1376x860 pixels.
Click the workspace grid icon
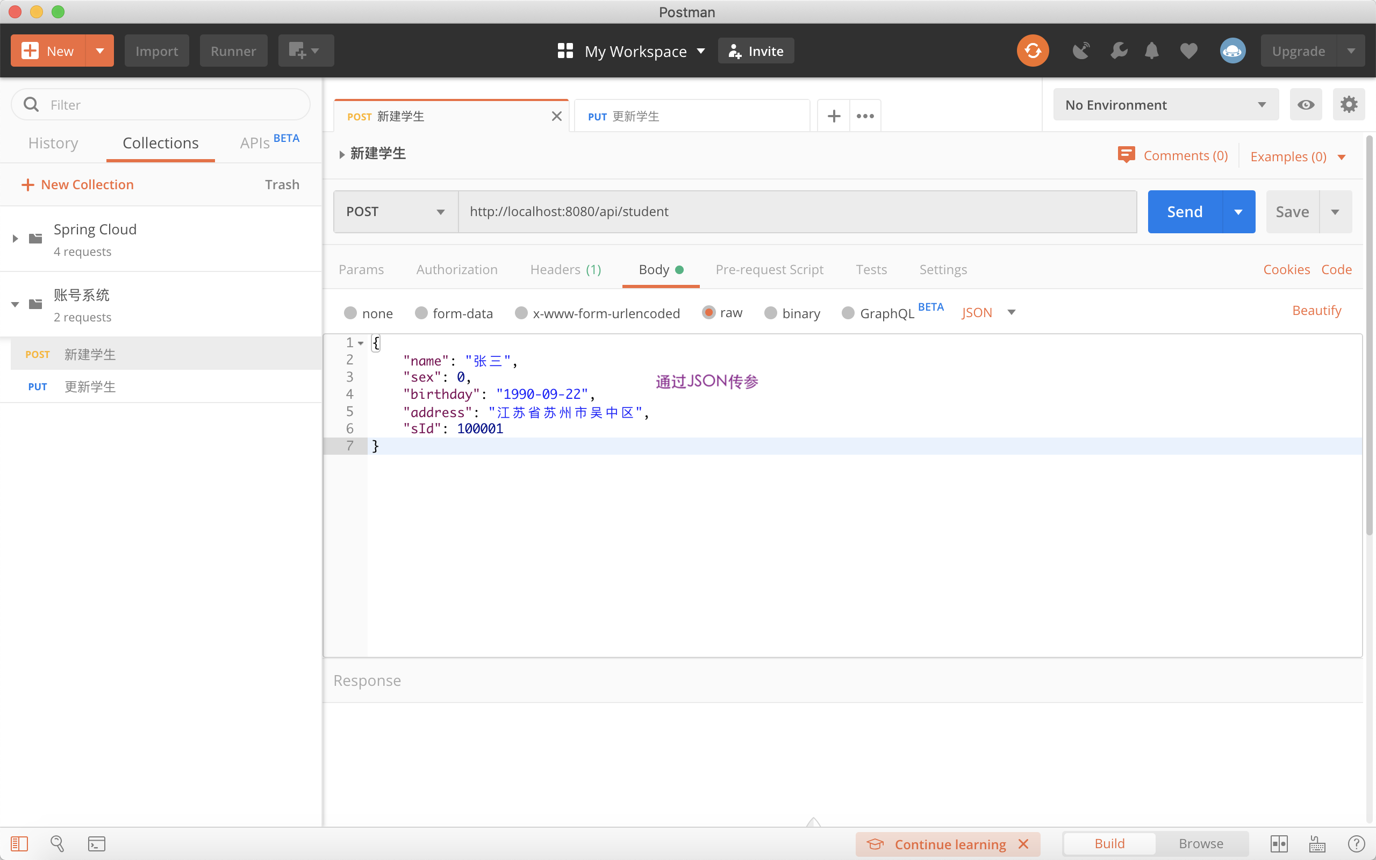(x=565, y=51)
